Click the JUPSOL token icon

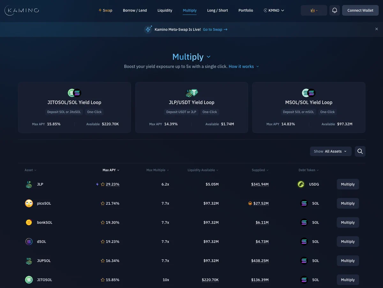pos(29,261)
